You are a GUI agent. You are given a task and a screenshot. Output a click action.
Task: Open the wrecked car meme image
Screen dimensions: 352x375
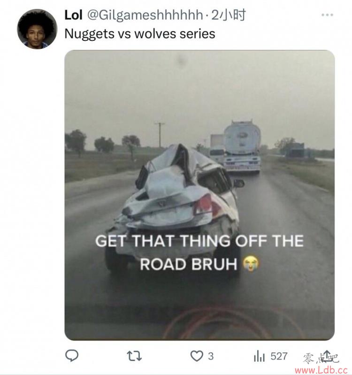coord(199,195)
